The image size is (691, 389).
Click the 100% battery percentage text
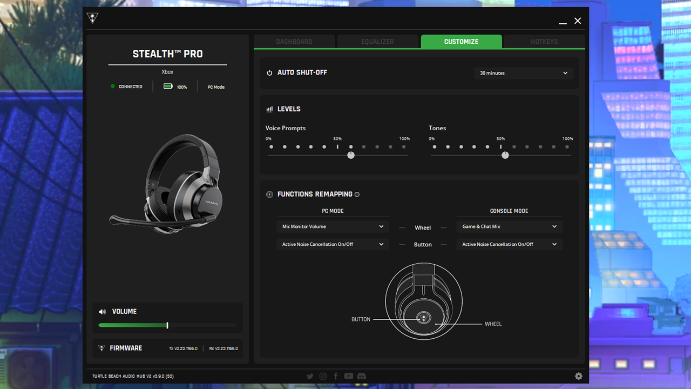[x=182, y=87]
